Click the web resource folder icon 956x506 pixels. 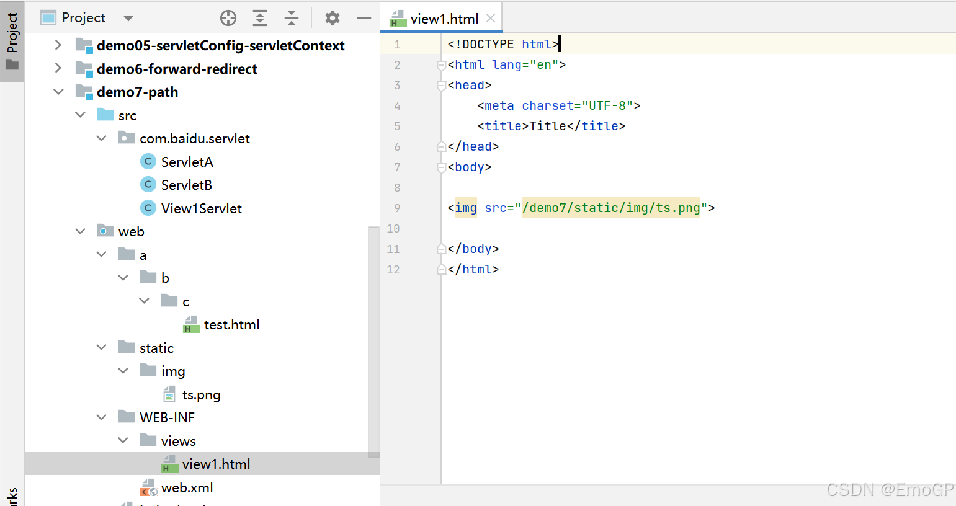pos(105,231)
